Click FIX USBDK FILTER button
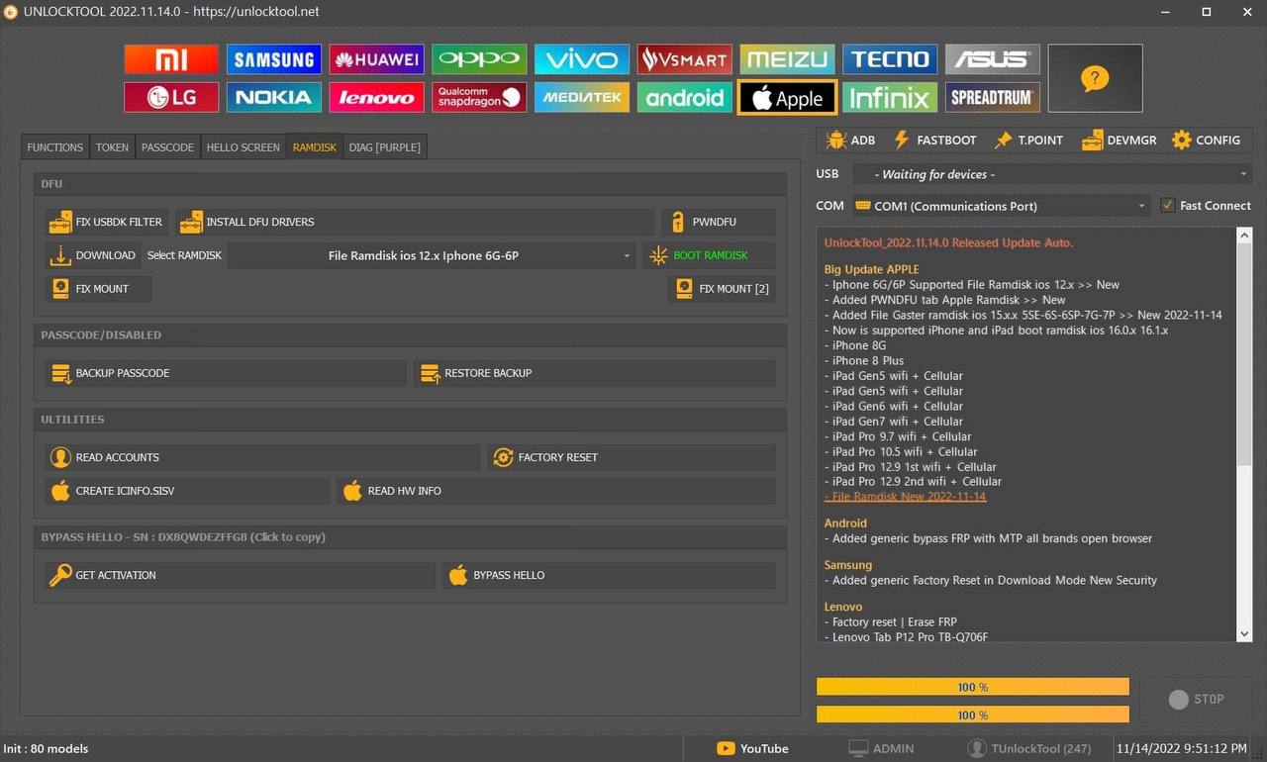Viewport: 1267px width, 762px height. pyautogui.click(x=107, y=222)
